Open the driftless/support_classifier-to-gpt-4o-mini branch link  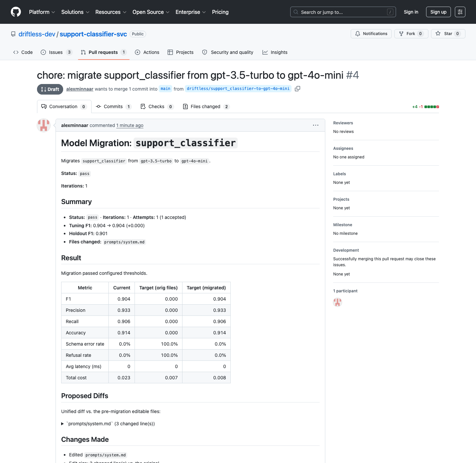(238, 89)
